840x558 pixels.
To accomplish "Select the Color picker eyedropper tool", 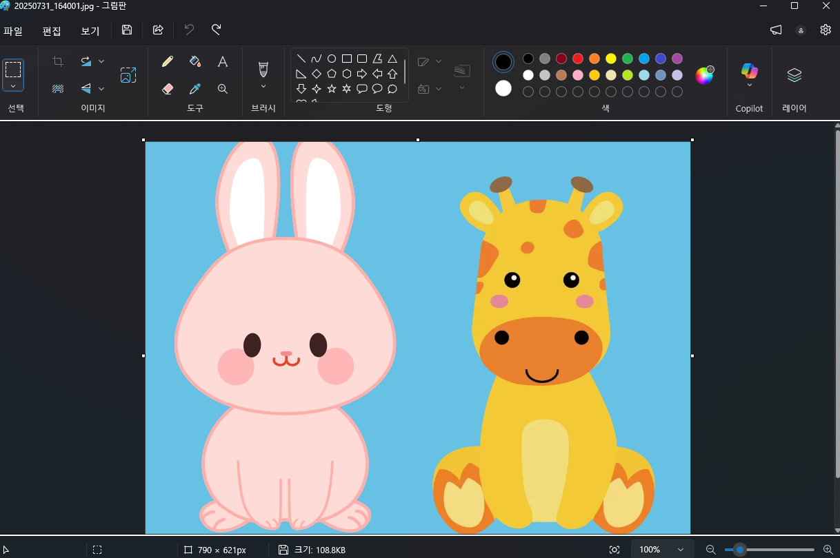I will (195, 89).
